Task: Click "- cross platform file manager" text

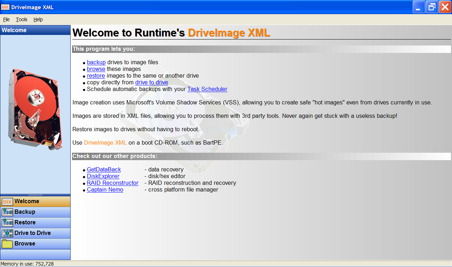Action: click(181, 190)
